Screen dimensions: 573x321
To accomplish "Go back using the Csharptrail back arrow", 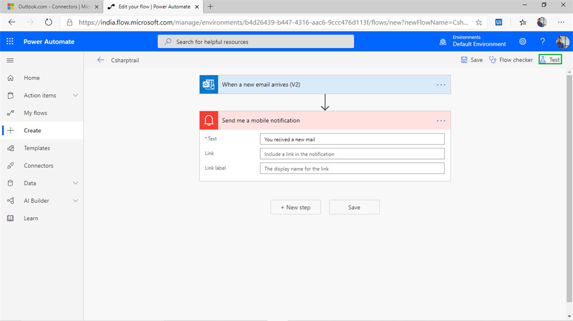I will [x=101, y=60].
